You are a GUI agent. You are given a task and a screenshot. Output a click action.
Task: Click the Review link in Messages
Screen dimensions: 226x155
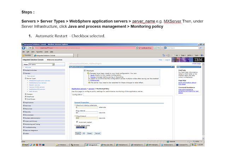pyautogui.click(x=93, y=77)
